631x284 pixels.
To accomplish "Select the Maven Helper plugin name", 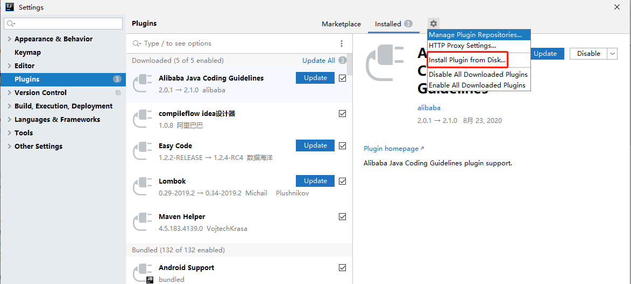I will (x=182, y=217).
